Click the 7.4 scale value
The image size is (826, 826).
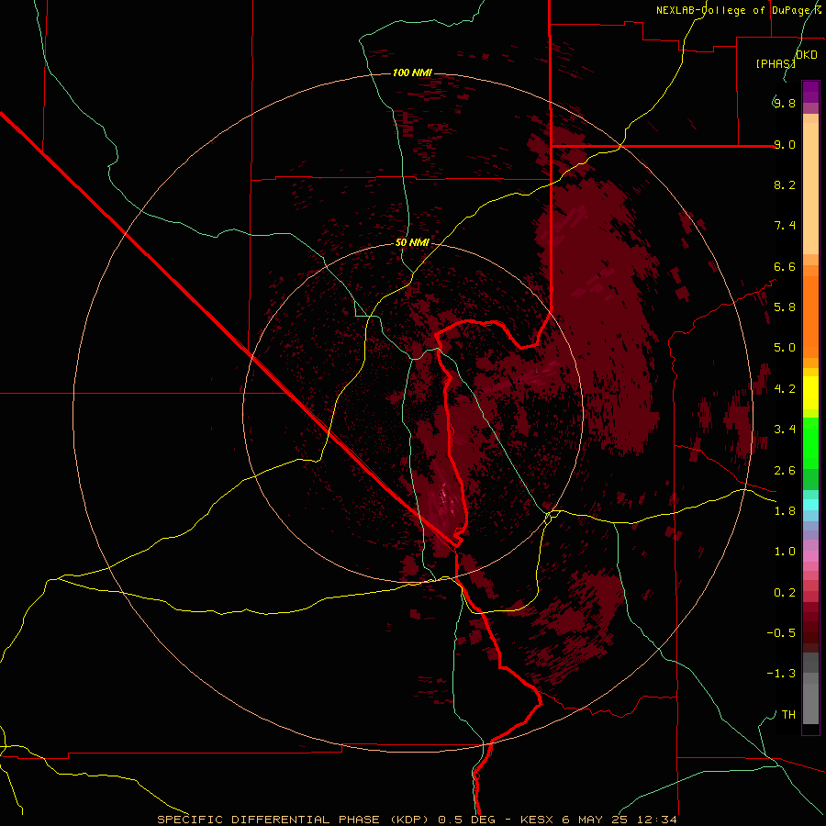(785, 226)
